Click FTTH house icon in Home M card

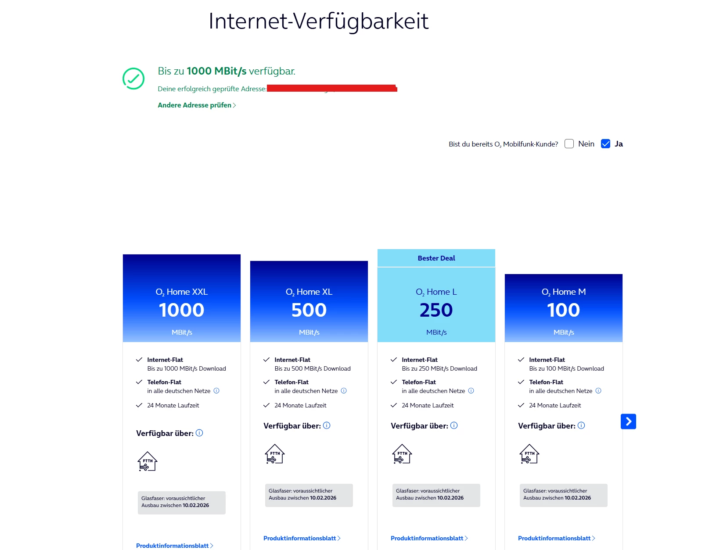[x=529, y=454]
